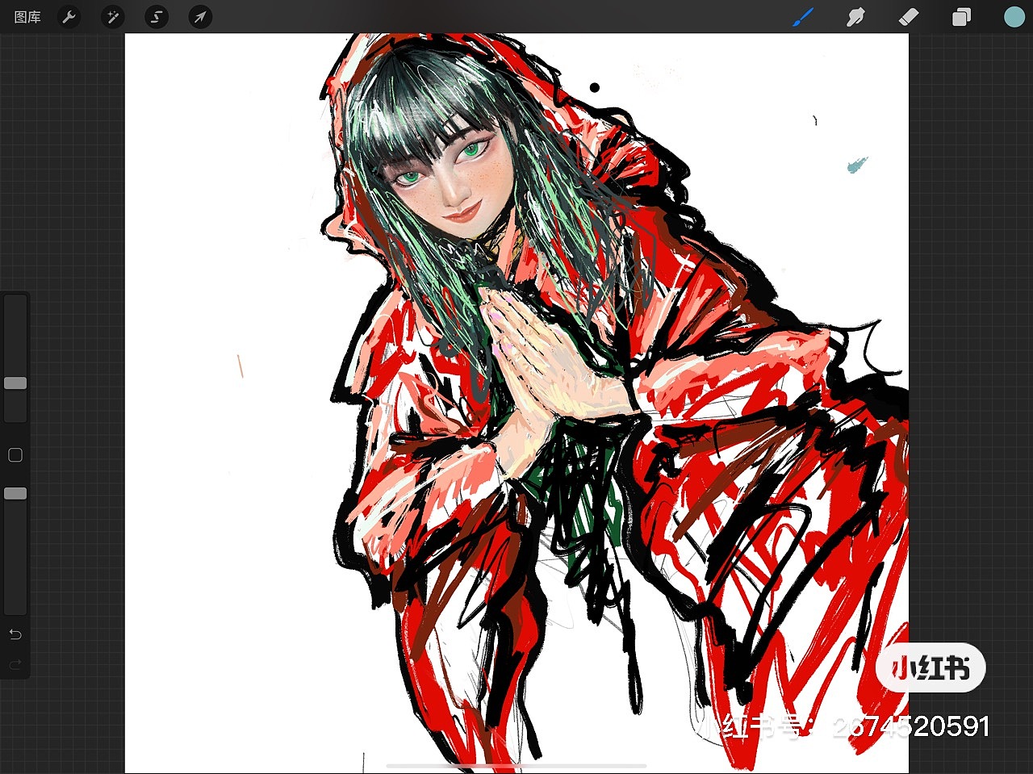Select the Eraser tool
Viewport: 1033px width, 774px height.
pos(909,17)
